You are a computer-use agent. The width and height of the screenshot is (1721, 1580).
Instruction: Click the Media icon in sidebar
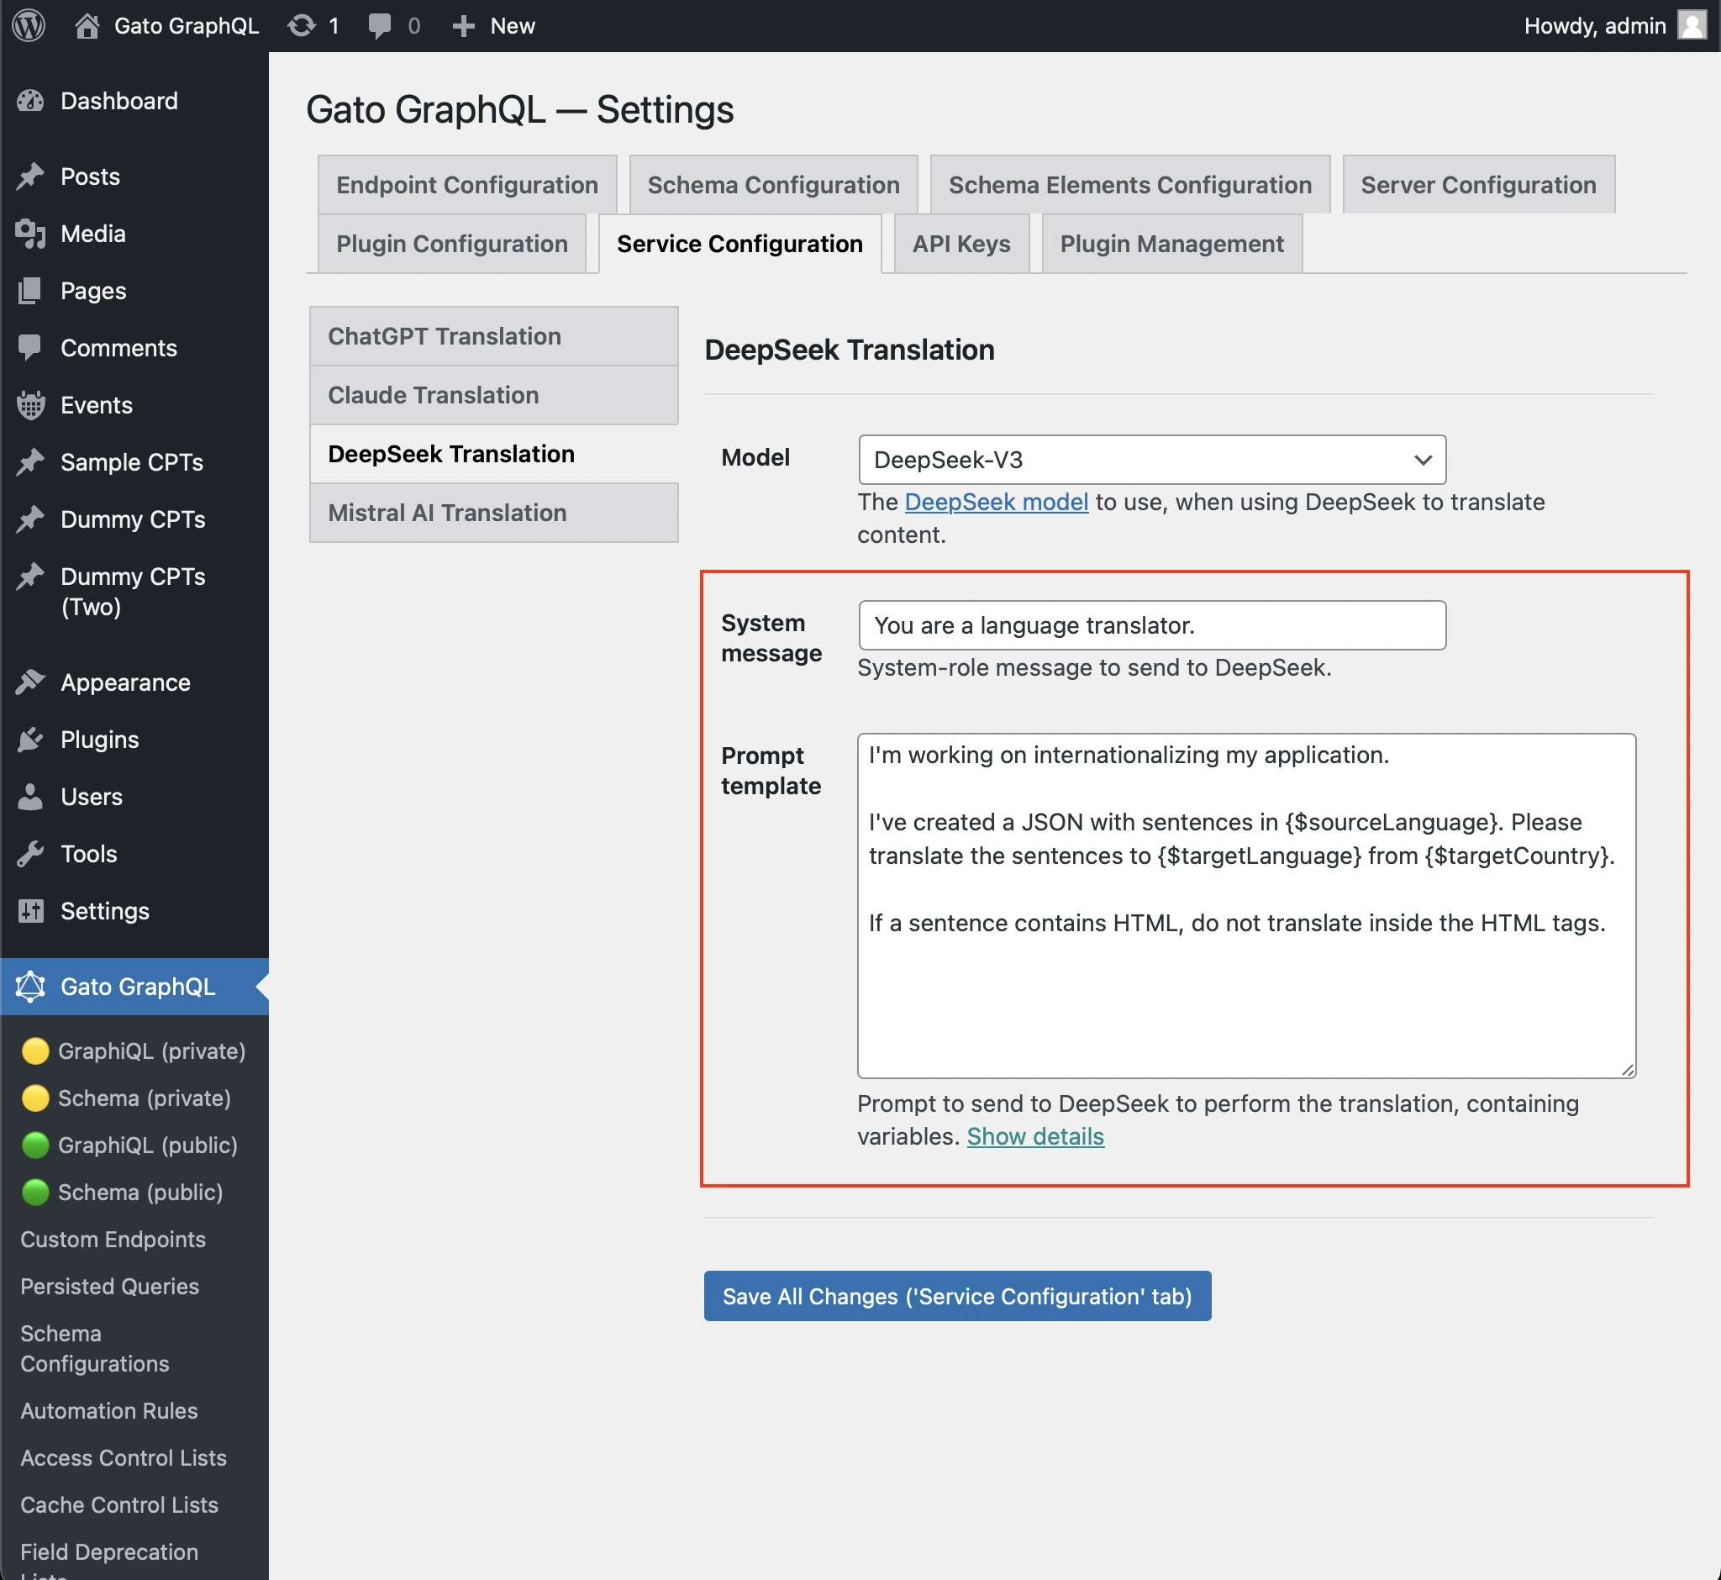pyautogui.click(x=31, y=234)
